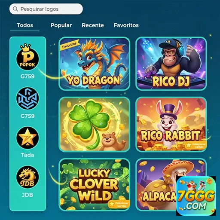Launch the Yo Dragon game
220x220 pixels.
(x=95, y=64)
